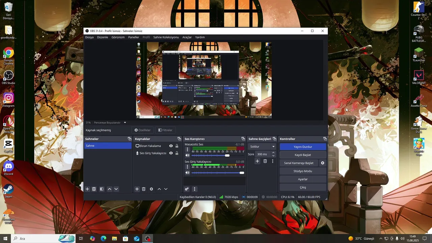
Task: Open the Yardım menu
Action: pos(200,37)
